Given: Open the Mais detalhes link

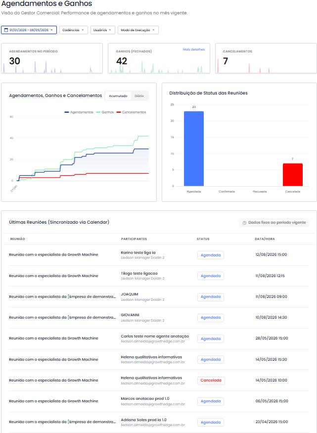Looking at the screenshot, I should [x=193, y=49].
